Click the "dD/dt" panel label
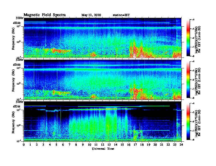Viewport: 216px width, 166px height. [17, 65]
